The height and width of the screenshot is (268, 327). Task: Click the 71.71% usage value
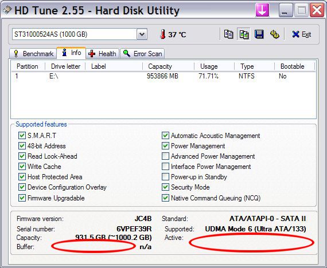tap(209, 76)
